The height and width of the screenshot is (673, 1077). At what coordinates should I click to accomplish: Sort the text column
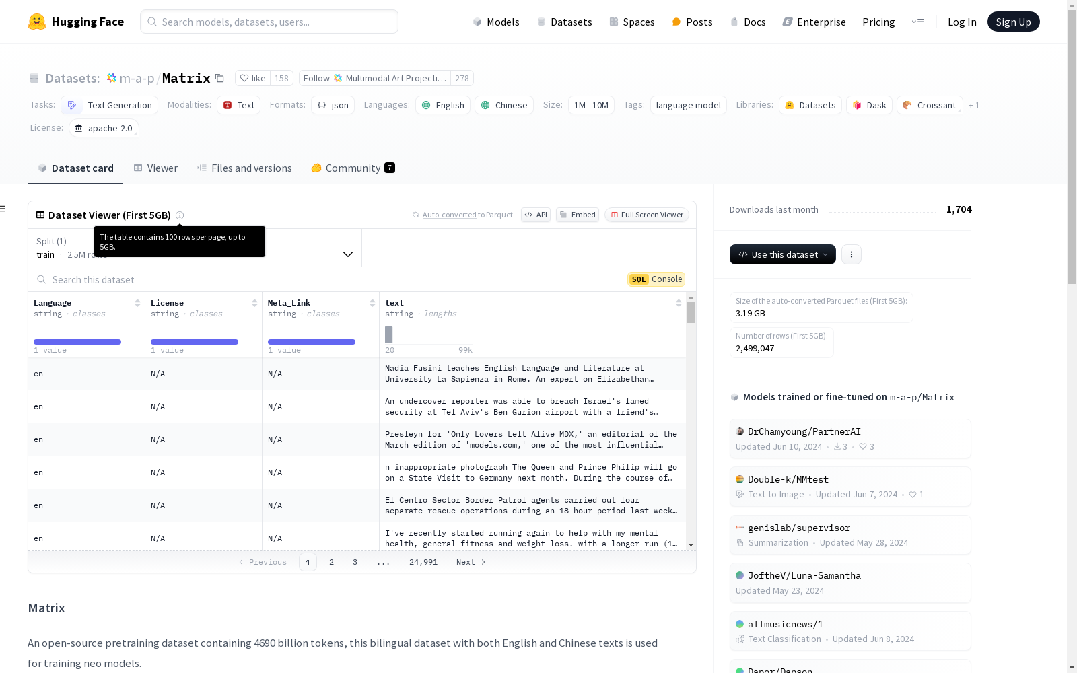tap(679, 303)
